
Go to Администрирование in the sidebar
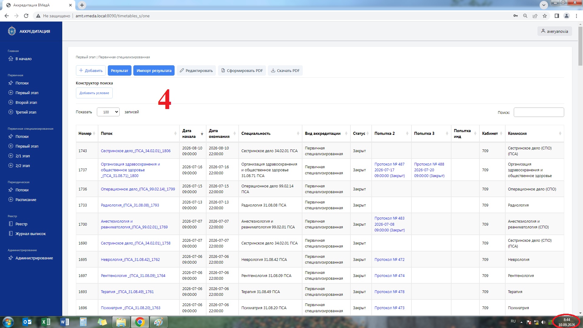34,258
